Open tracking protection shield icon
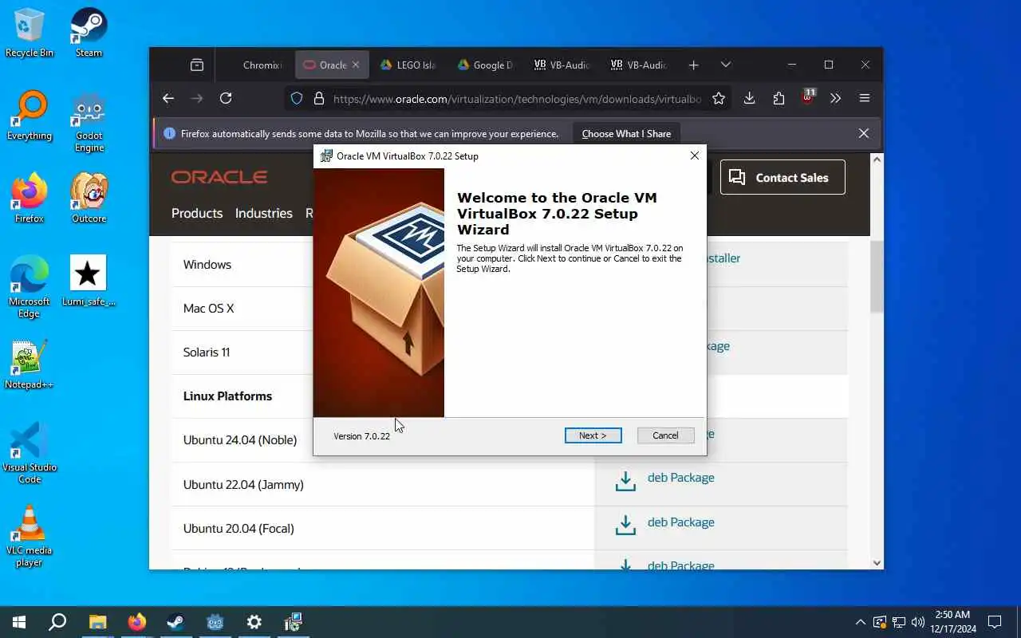1021x638 pixels. (x=297, y=98)
